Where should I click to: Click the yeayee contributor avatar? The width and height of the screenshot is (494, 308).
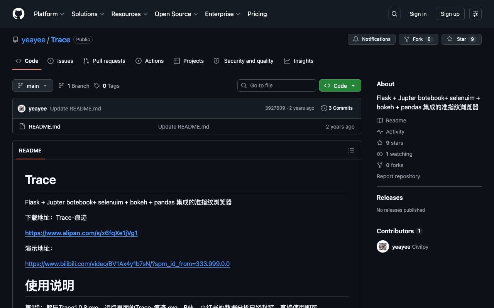(x=383, y=247)
